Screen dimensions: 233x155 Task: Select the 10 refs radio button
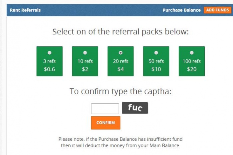coord(85,53)
